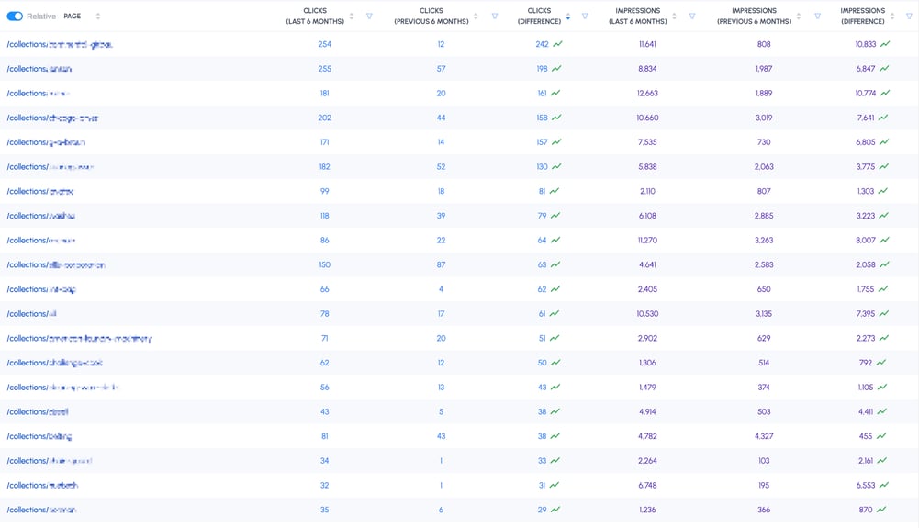Viewport: 919px width, 528px height.
Task: Click trend icon beside 7,641 impressions difference
Action: pyautogui.click(x=883, y=118)
